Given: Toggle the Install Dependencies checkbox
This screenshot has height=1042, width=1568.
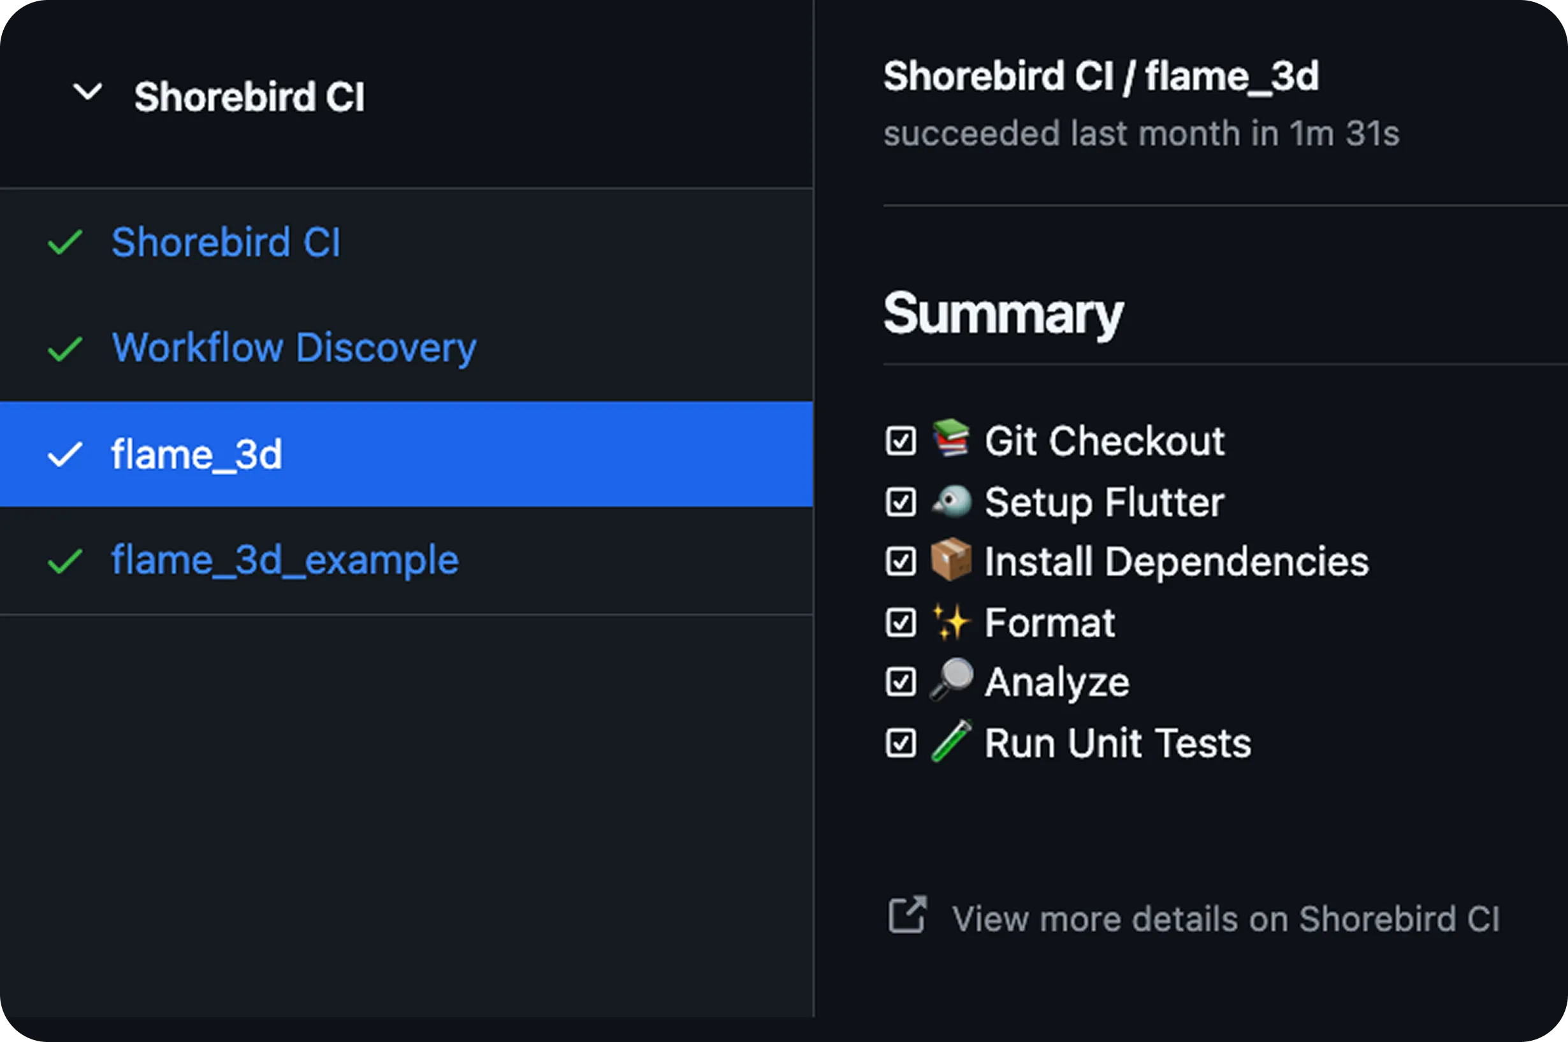Looking at the screenshot, I should [x=901, y=561].
